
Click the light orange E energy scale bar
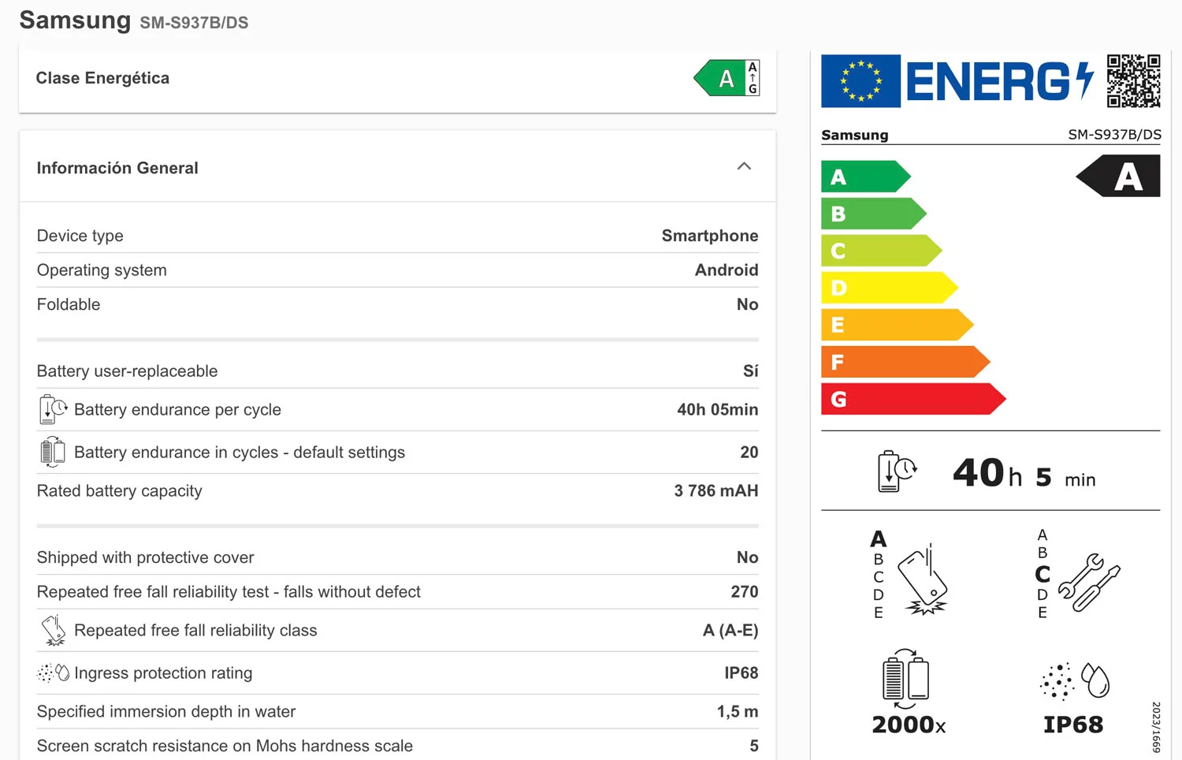897,325
